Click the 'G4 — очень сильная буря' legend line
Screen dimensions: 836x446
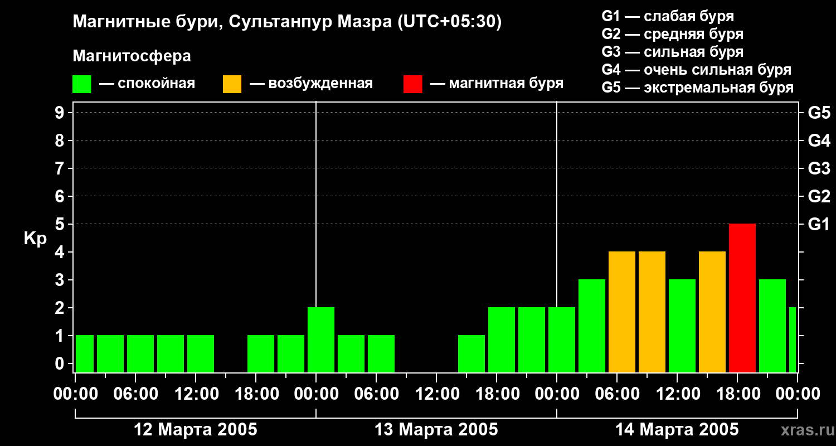696,70
